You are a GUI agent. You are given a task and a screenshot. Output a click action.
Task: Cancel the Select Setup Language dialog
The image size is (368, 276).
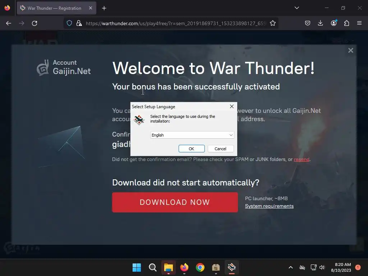[x=220, y=148]
